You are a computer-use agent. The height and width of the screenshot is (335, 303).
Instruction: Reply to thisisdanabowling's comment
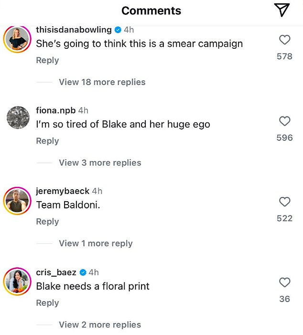tap(47, 60)
